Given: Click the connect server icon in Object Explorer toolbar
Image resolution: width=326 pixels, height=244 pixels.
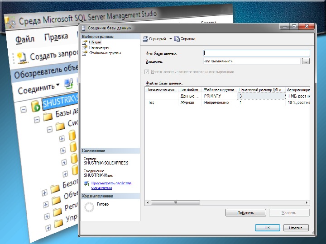Looking at the screenshot, I should point(69,83).
